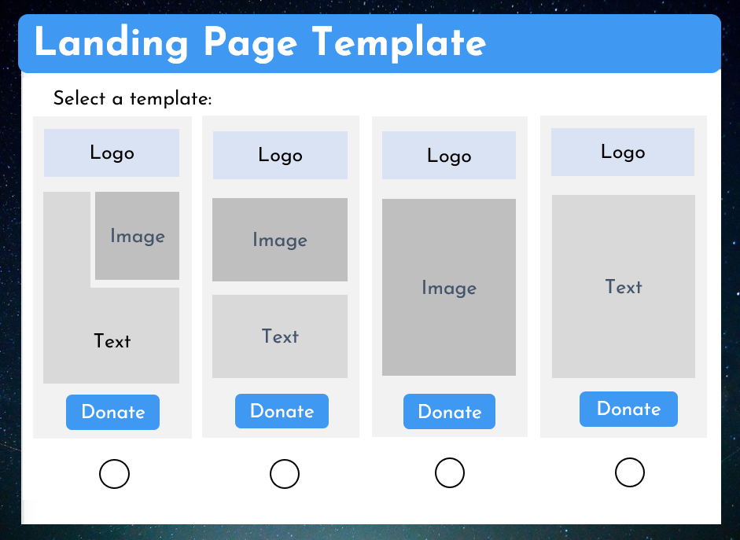This screenshot has width=740, height=540.
Task: Click the 'Select a template:' label
Action: (x=133, y=98)
